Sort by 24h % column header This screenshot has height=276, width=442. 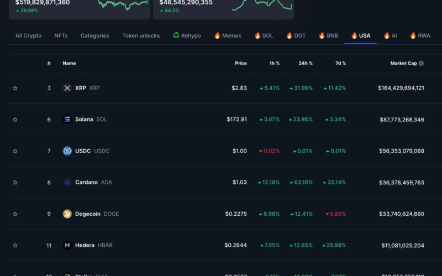point(306,63)
